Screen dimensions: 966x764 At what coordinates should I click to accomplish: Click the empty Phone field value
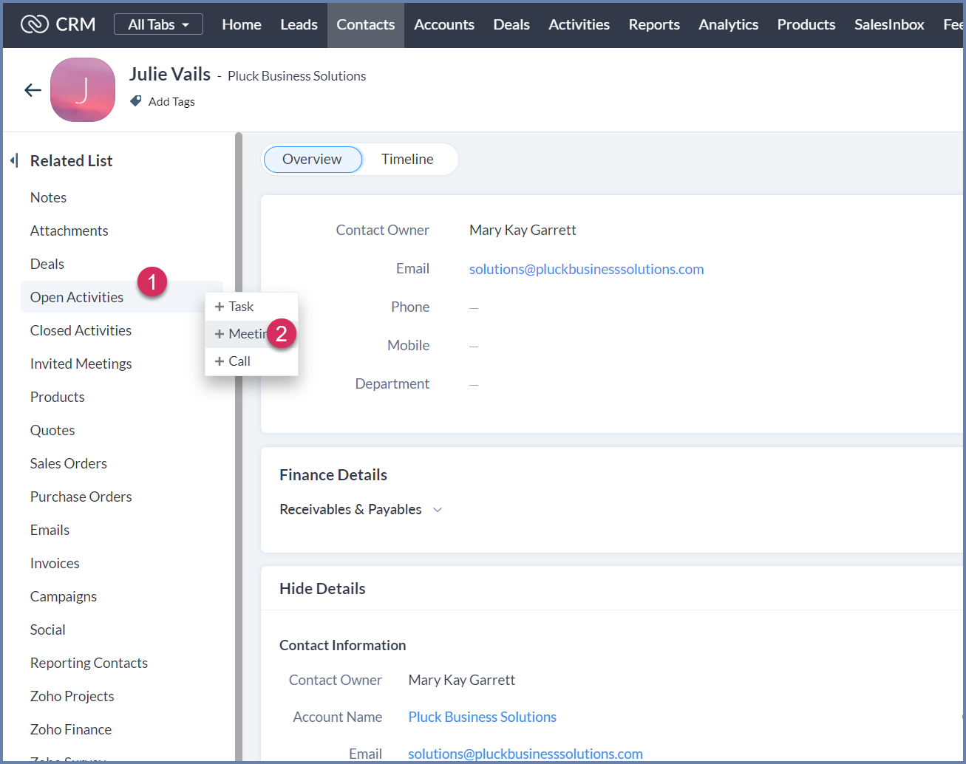[474, 307]
